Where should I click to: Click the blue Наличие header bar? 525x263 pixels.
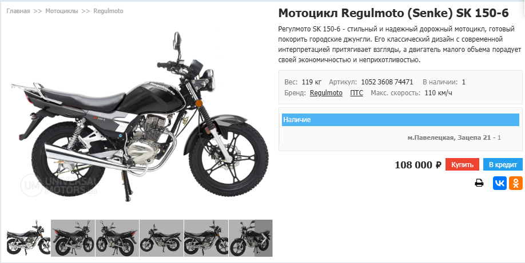click(x=400, y=120)
